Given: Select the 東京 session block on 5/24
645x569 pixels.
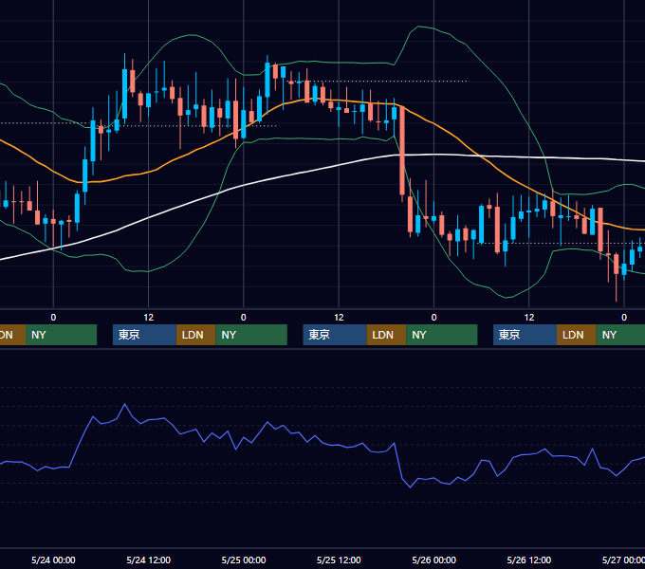Looking at the screenshot, I should 144,335.
